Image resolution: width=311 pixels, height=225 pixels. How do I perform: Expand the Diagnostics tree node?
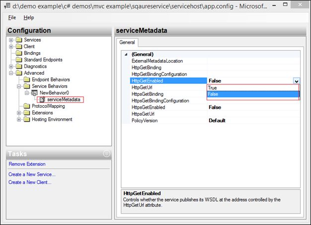tap(11, 67)
